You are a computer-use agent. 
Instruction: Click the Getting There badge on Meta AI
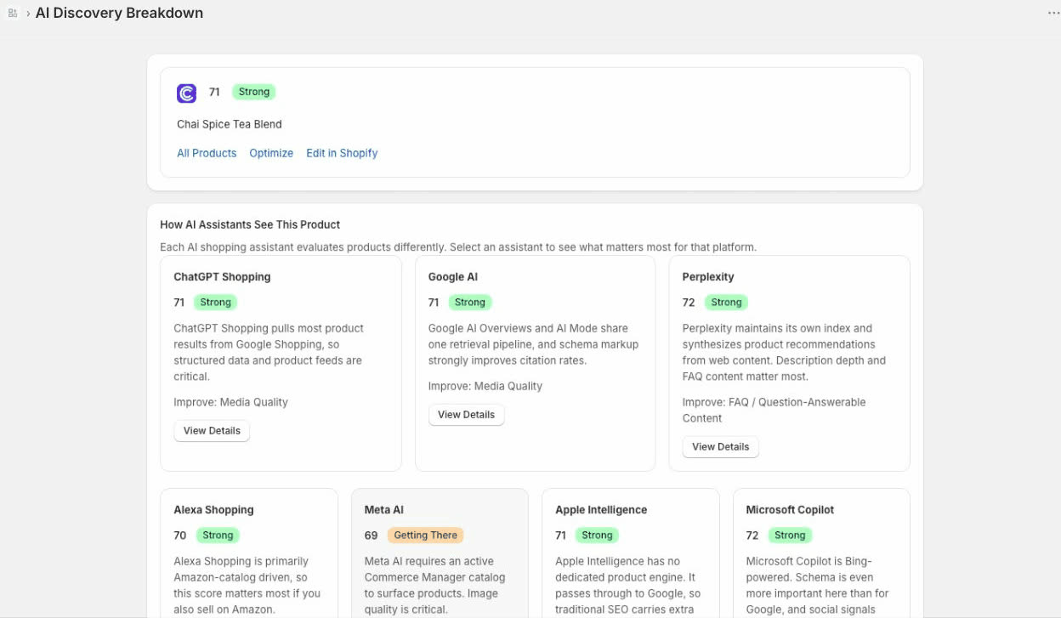[426, 536]
